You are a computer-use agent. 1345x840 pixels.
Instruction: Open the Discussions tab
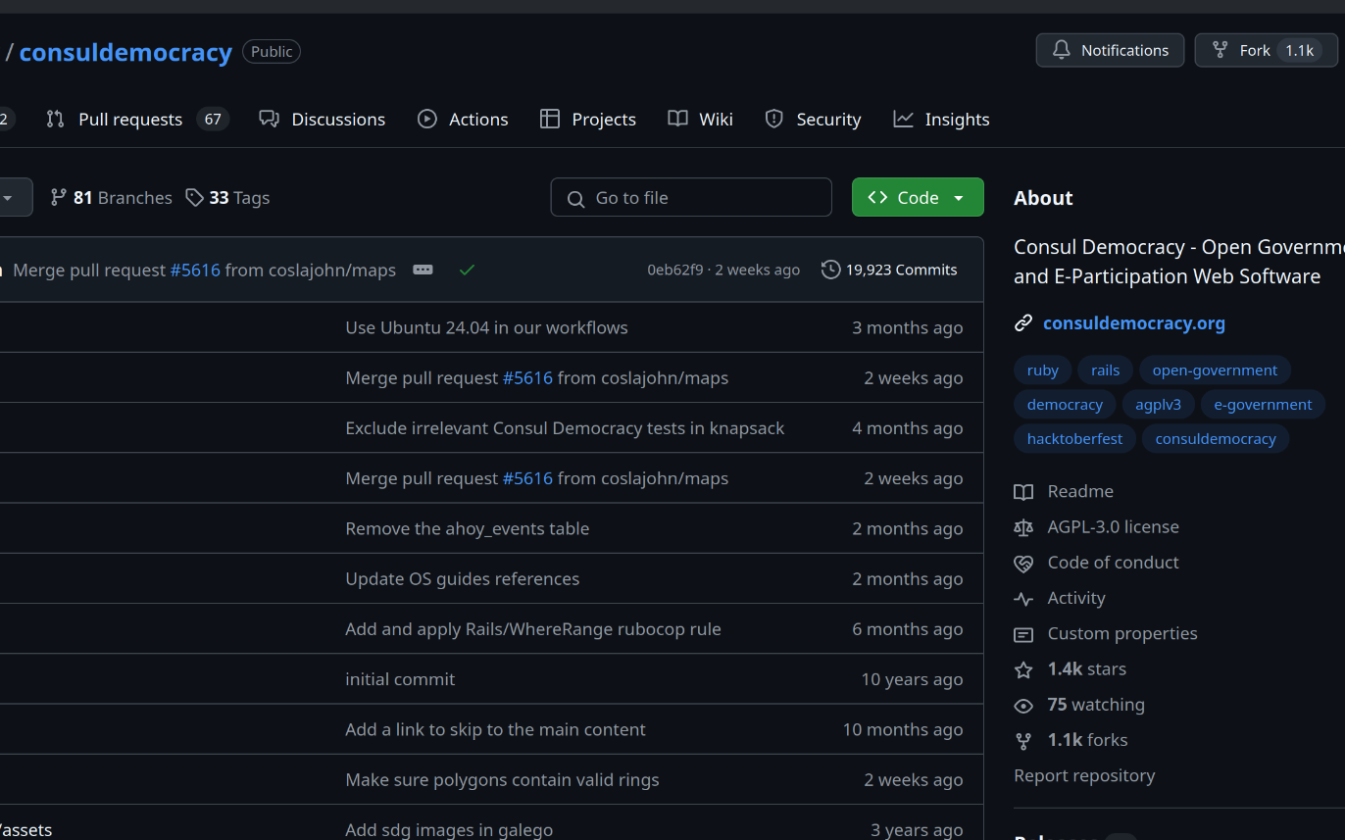coord(322,120)
